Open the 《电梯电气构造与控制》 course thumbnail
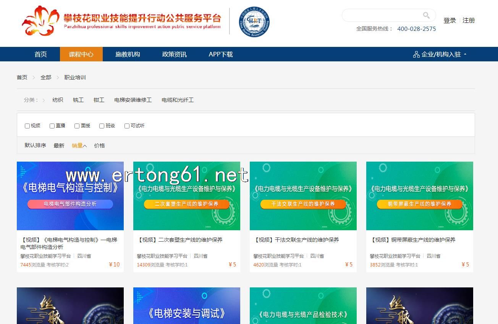The height and width of the screenshot is (324, 498). click(x=70, y=196)
